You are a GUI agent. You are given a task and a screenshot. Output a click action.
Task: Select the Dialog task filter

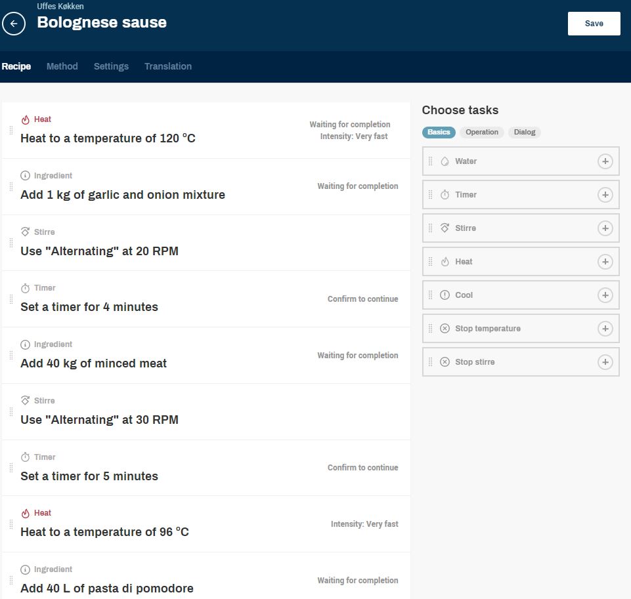click(x=524, y=132)
